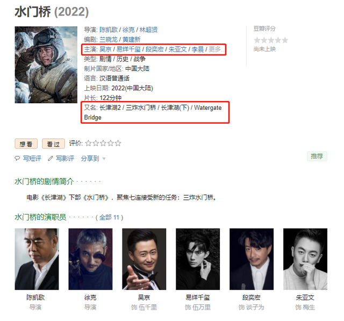Open actor link 易烊千玺 in 主演 row
The height and width of the screenshot is (321, 344).
pos(128,49)
